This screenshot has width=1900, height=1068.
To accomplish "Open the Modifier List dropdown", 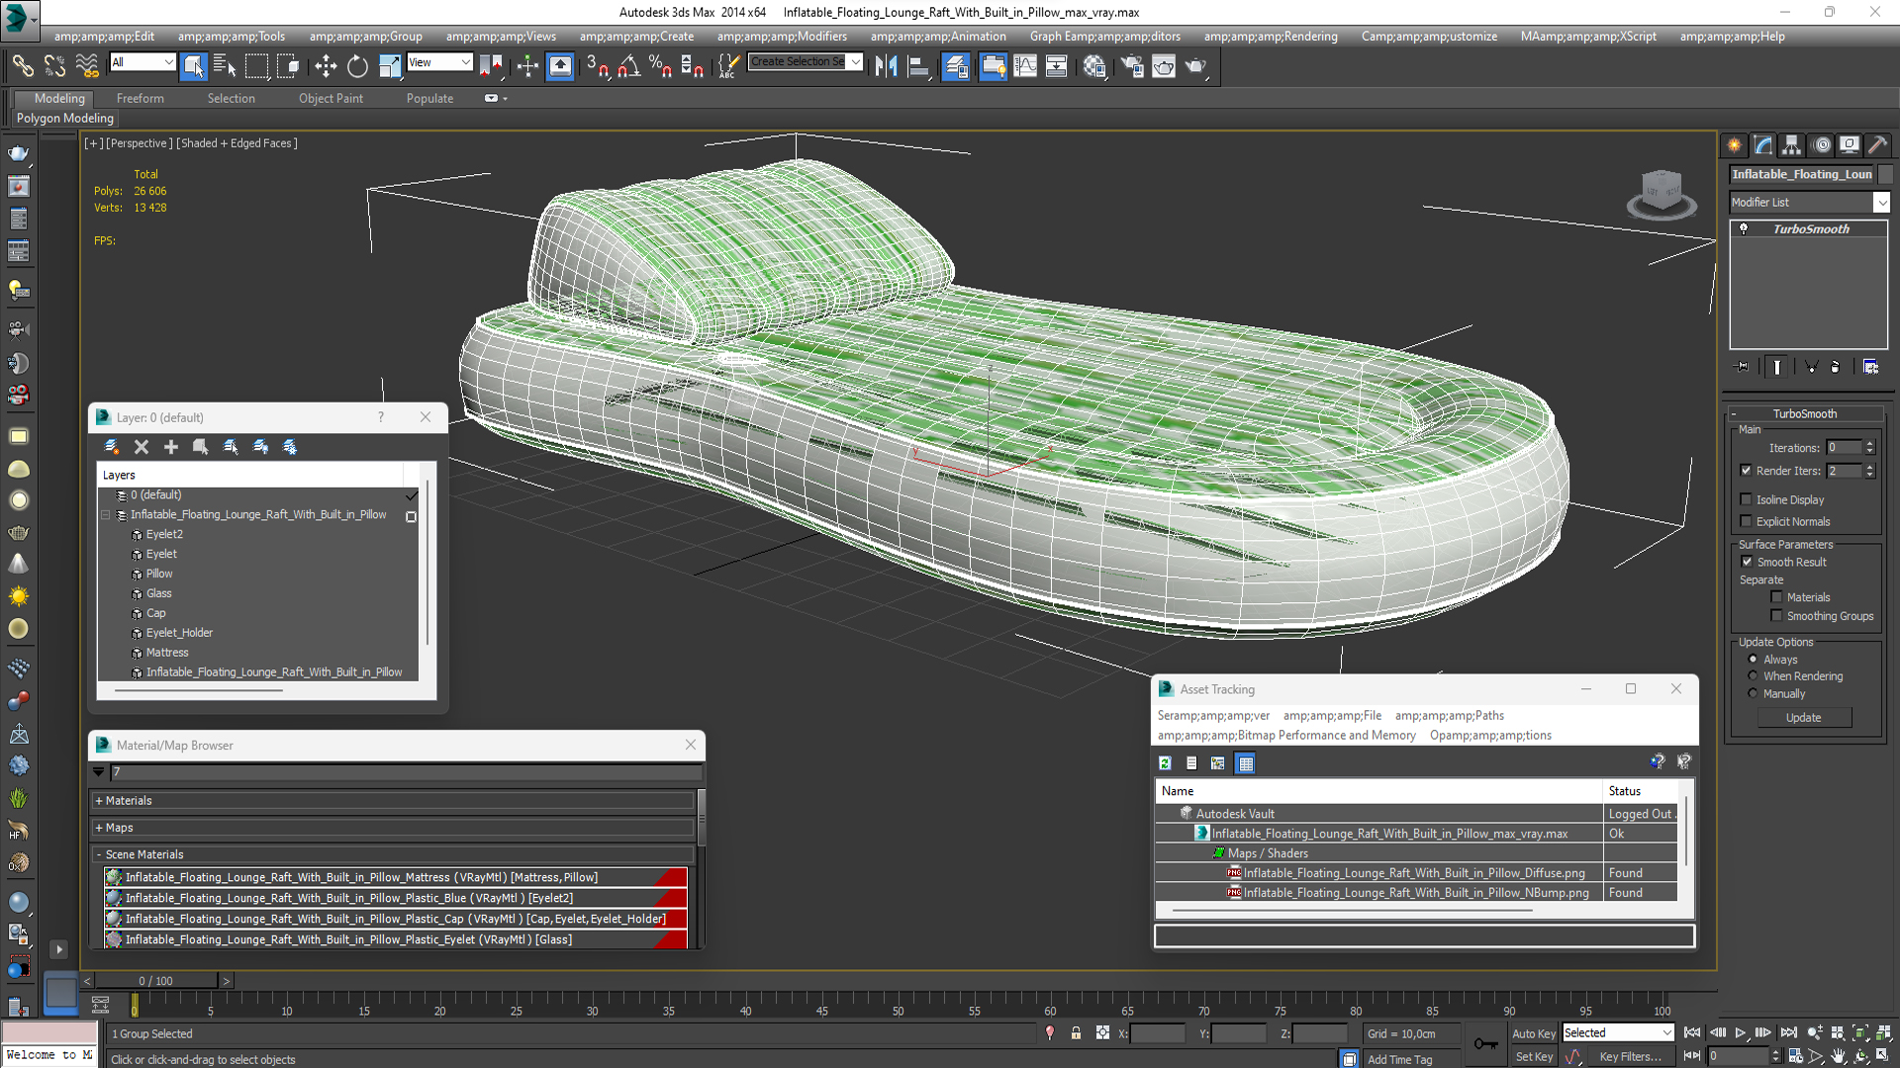I will tap(1809, 202).
